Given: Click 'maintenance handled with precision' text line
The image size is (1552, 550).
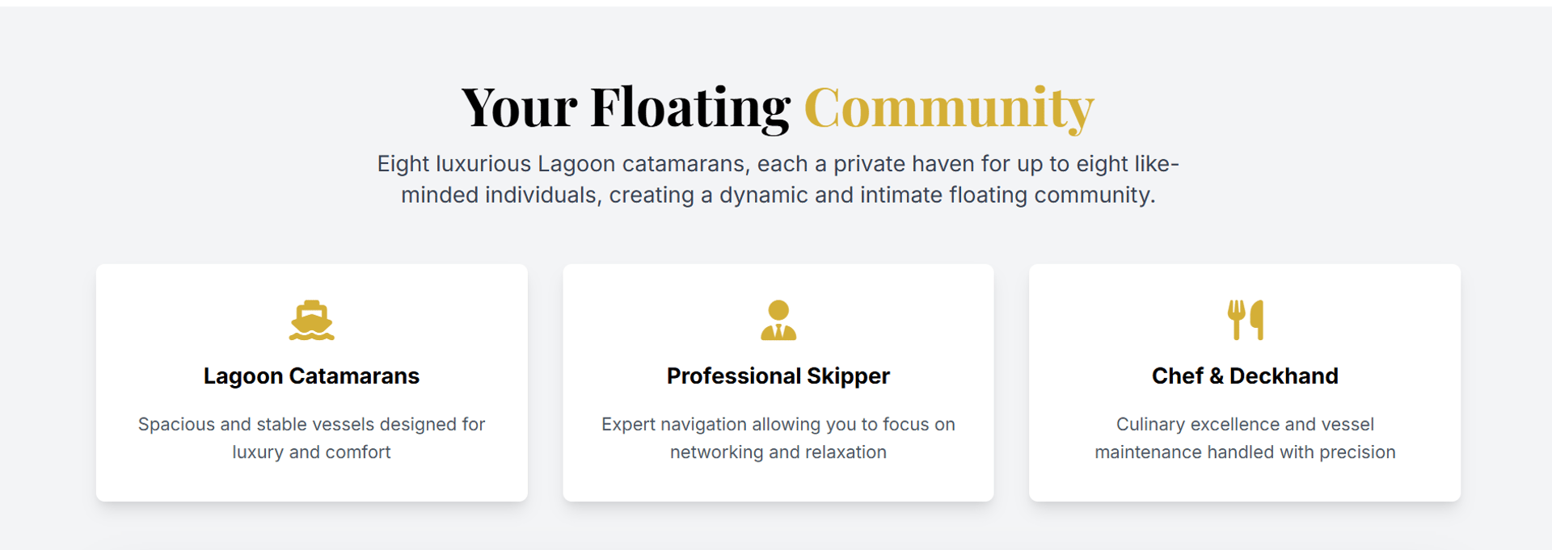Looking at the screenshot, I should point(1245,452).
